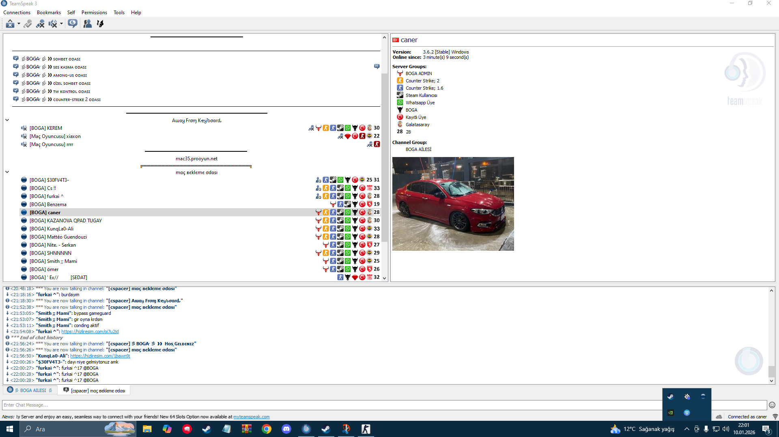The height and width of the screenshot is (437, 779).
Task: Click status circle beside [BOGA] SHNNNNN
Action: tap(24, 253)
